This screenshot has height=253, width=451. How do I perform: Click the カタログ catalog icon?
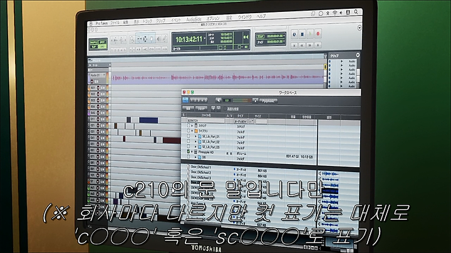(x=196, y=126)
